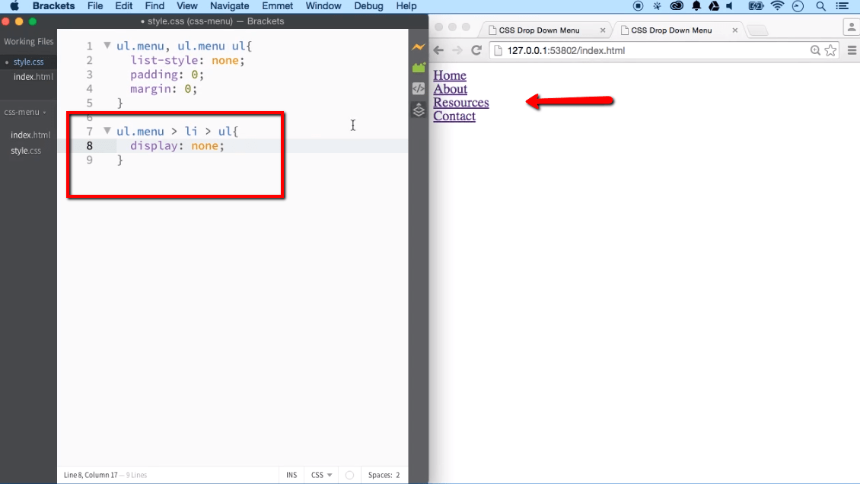
Task: Click the browser back navigation arrow
Action: click(439, 50)
